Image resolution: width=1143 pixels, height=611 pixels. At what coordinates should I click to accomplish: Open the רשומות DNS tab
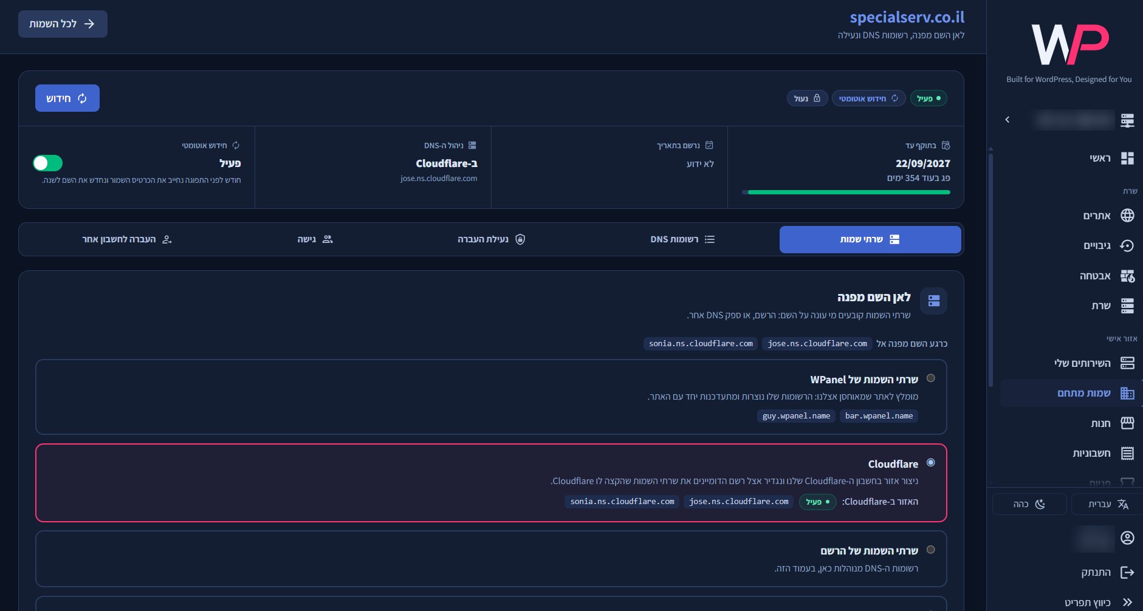682,239
